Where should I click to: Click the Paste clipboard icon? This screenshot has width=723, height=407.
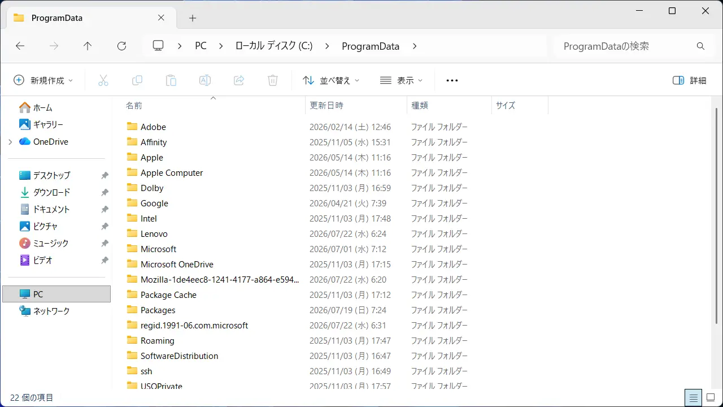tap(171, 80)
